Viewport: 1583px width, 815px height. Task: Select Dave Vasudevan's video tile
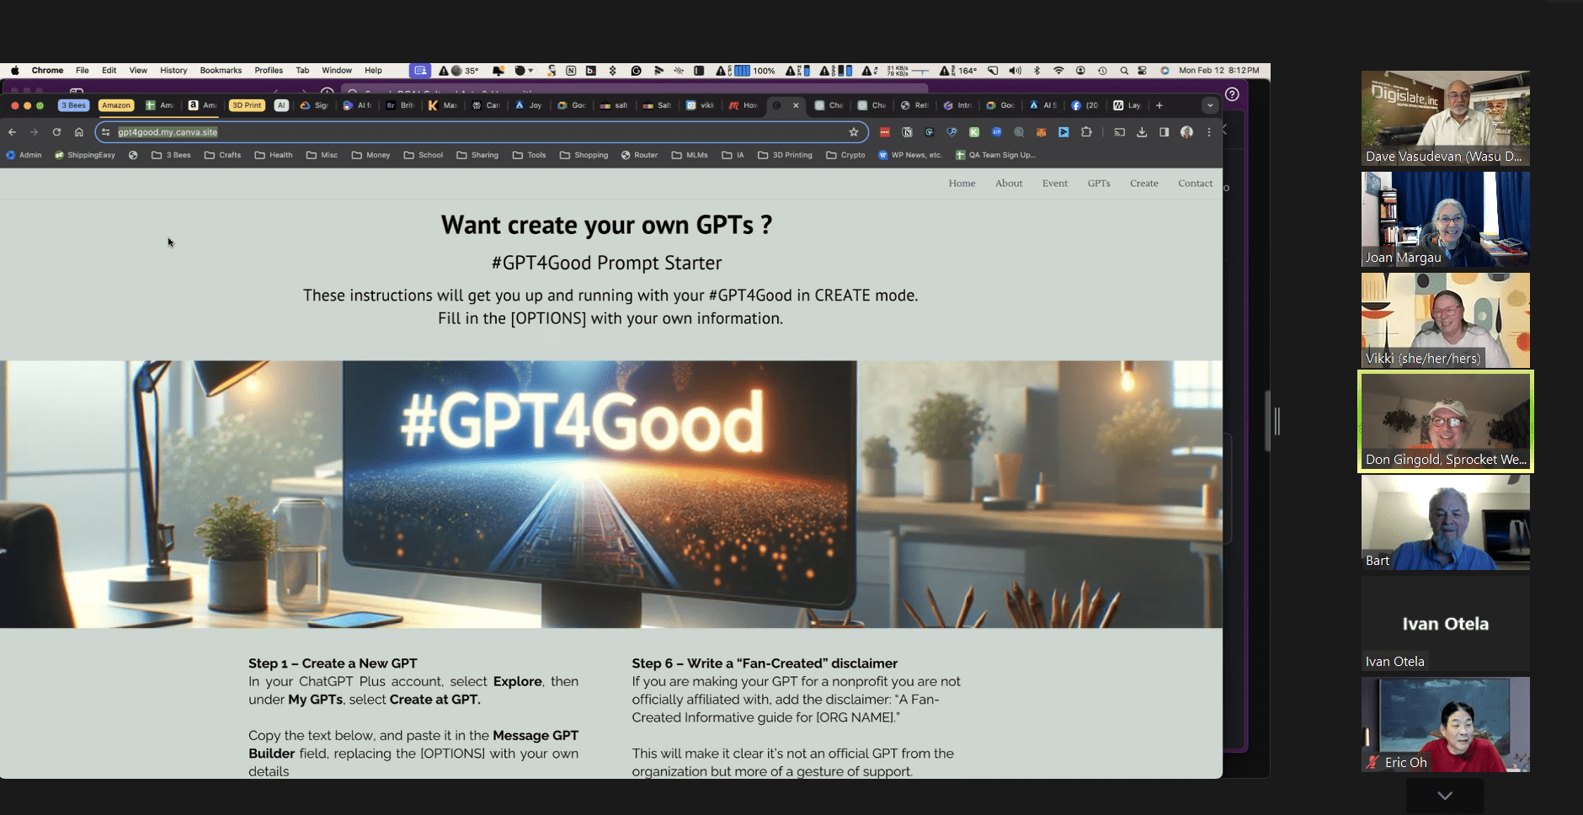click(x=1446, y=118)
